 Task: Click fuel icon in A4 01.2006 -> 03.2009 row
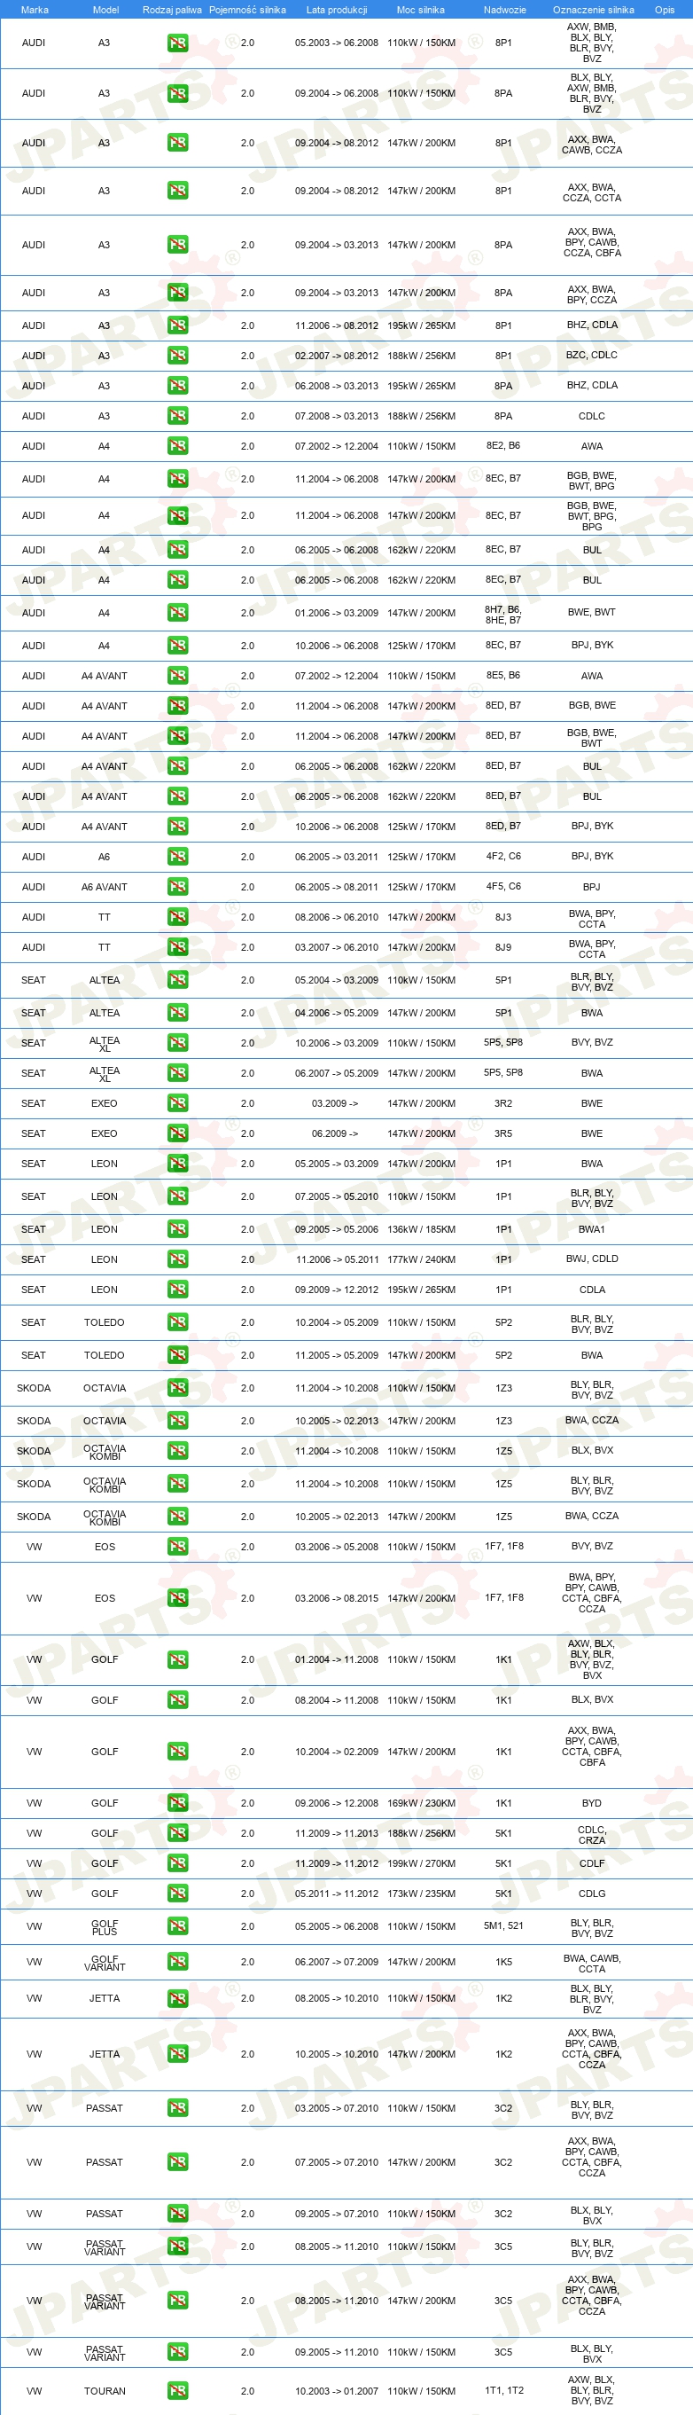177,612
